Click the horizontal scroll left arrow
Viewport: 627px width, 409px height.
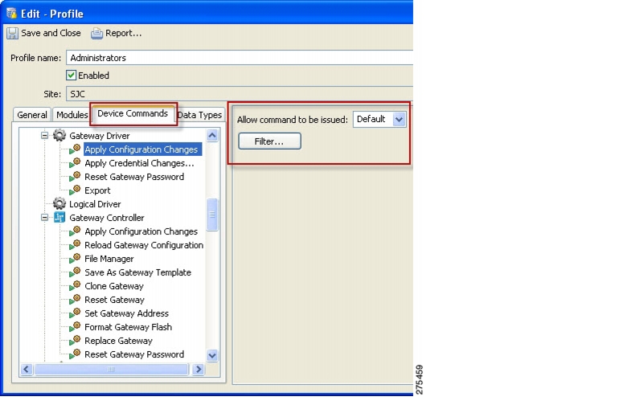pos(27,369)
